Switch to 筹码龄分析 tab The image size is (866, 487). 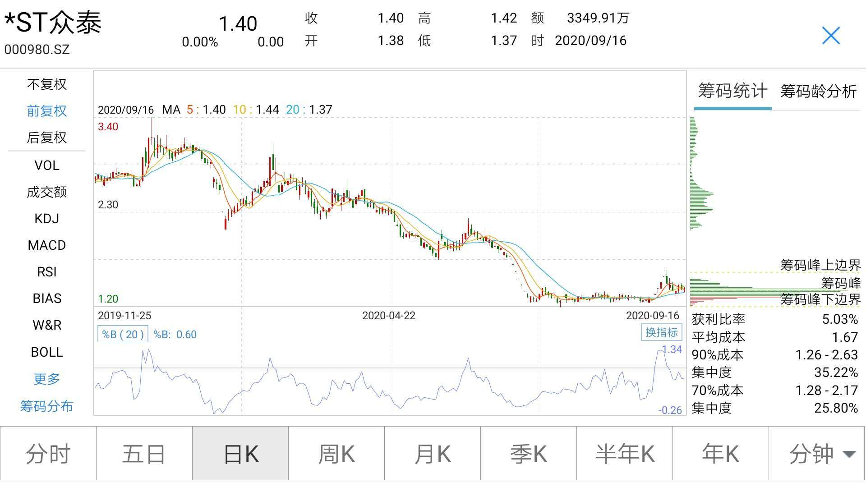[818, 92]
